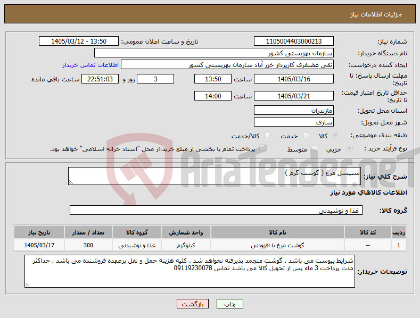Click the remaining days field showing 3
The height and width of the screenshot is (318, 420).
pyautogui.click(x=155, y=79)
